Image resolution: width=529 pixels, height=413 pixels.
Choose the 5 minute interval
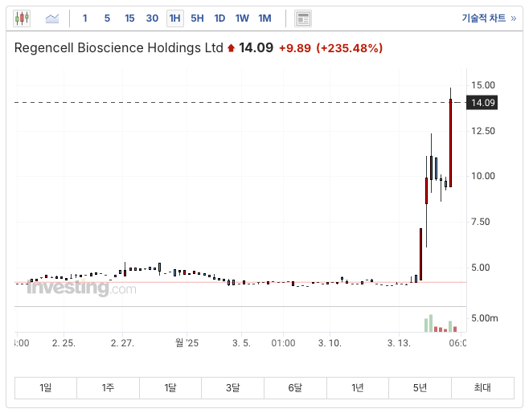[107, 18]
